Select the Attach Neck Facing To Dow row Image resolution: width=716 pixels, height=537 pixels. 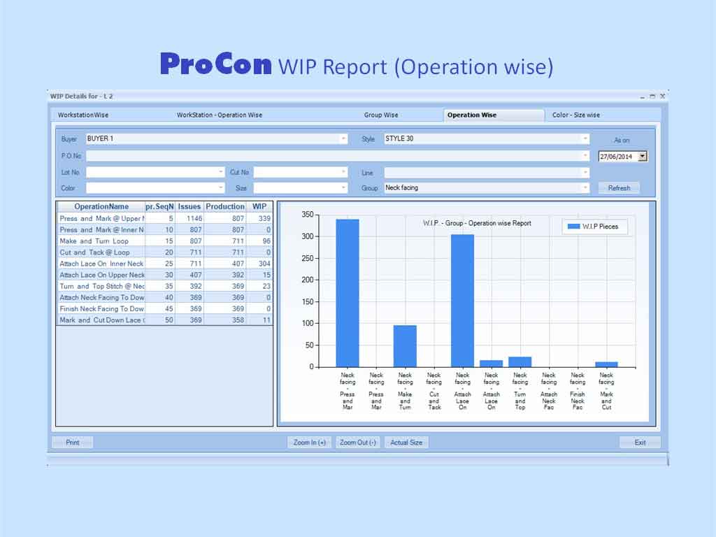click(x=164, y=298)
